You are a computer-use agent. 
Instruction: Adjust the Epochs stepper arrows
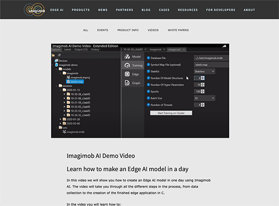pyautogui.click(x=202, y=91)
